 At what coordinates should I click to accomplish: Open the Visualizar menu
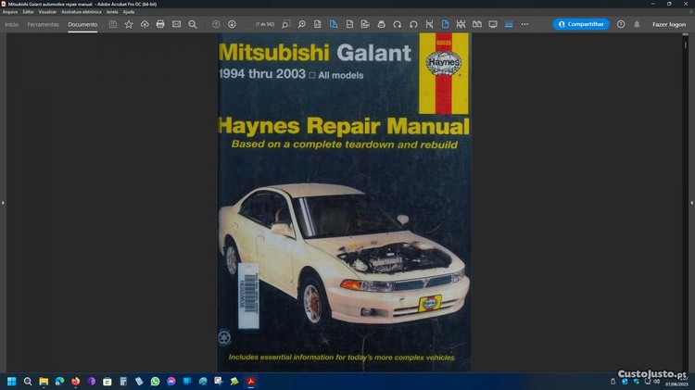pos(47,11)
